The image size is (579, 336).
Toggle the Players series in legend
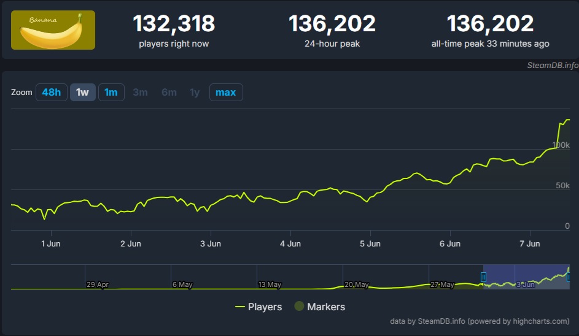point(258,307)
